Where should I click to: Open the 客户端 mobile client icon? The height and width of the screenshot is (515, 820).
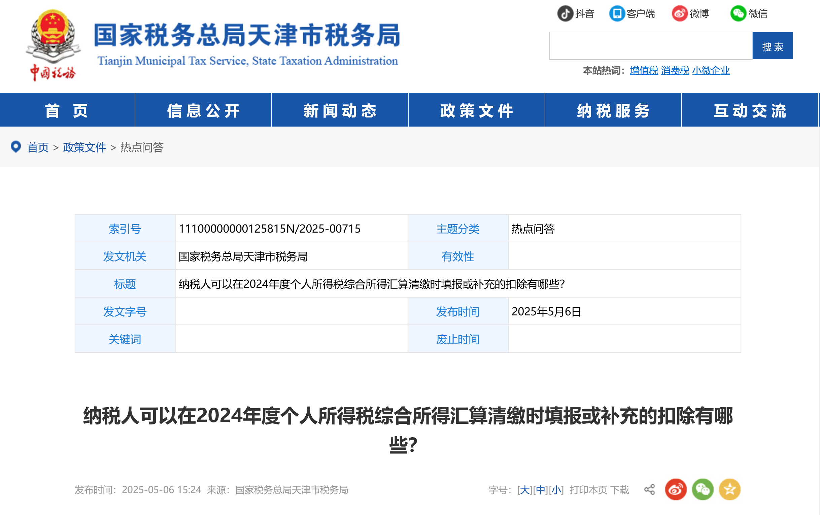pos(617,13)
